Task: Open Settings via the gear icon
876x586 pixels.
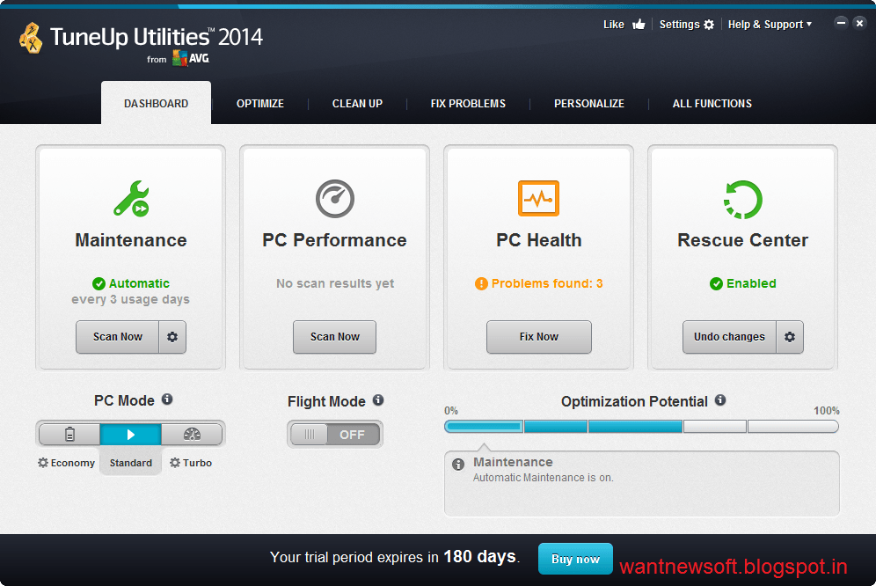Action: [709, 25]
